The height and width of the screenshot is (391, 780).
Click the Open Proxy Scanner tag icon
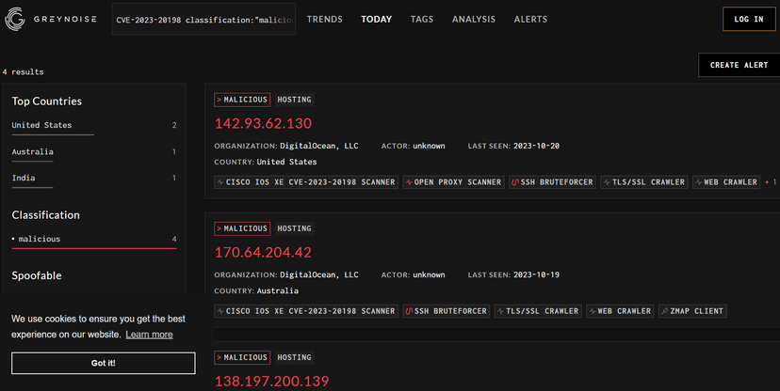(410, 182)
